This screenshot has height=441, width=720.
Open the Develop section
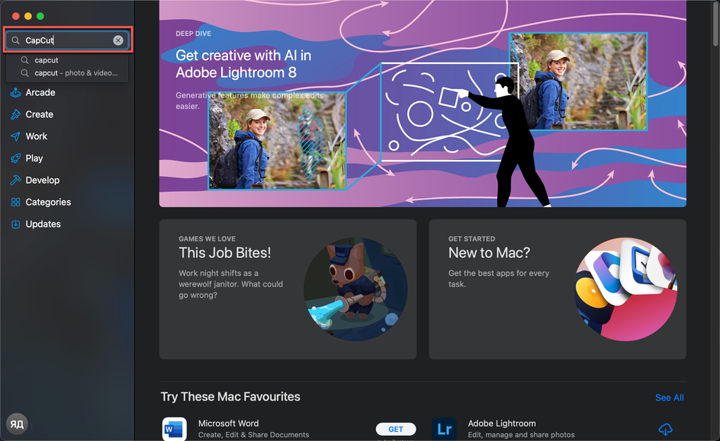pyautogui.click(x=42, y=181)
